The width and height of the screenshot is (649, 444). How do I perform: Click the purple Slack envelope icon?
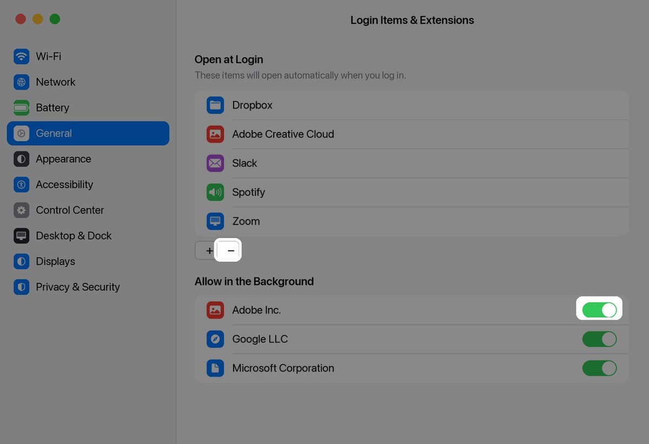(215, 163)
